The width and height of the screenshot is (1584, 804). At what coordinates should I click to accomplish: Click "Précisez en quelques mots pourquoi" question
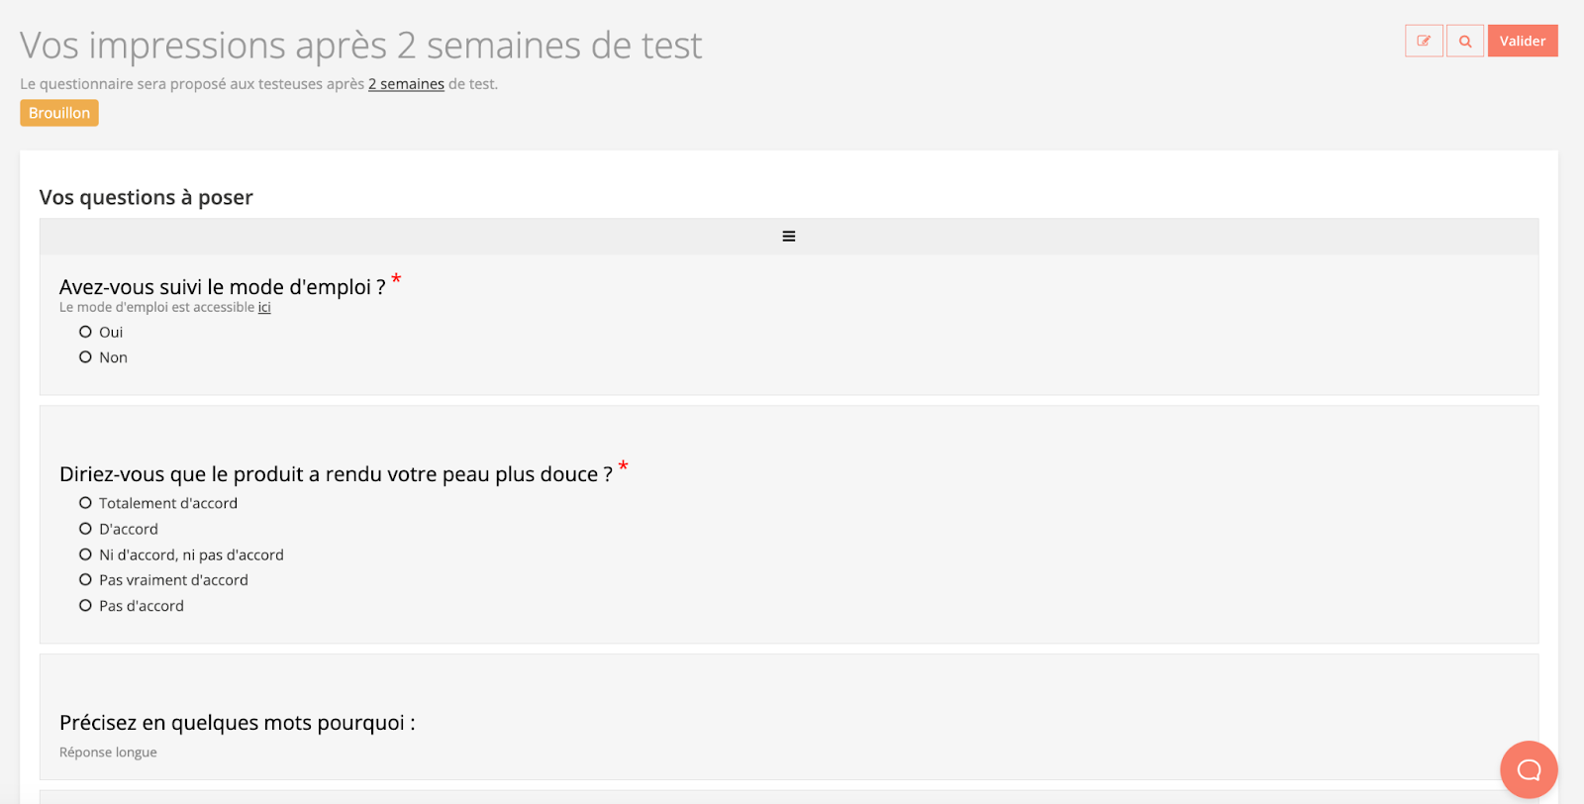point(238,723)
